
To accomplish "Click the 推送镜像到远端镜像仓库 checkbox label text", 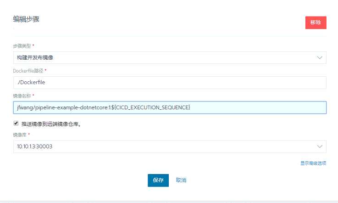I will (x=51, y=124).
